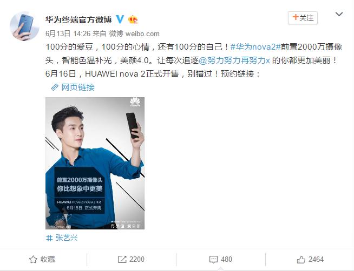Click the hashtag icon before 张艺兴
Screen dimensions: 354x271
click(x=49, y=238)
